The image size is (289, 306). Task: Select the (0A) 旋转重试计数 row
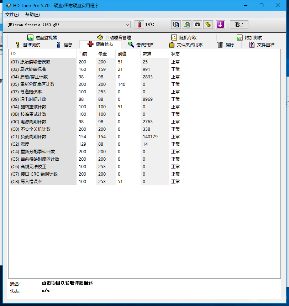pos(101,107)
